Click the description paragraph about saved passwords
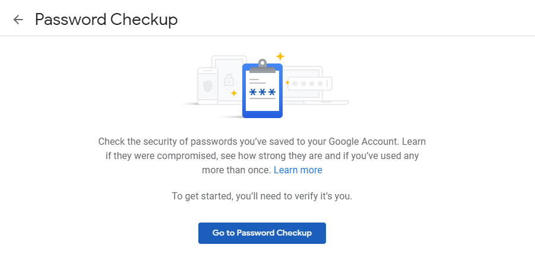 click(x=262, y=156)
